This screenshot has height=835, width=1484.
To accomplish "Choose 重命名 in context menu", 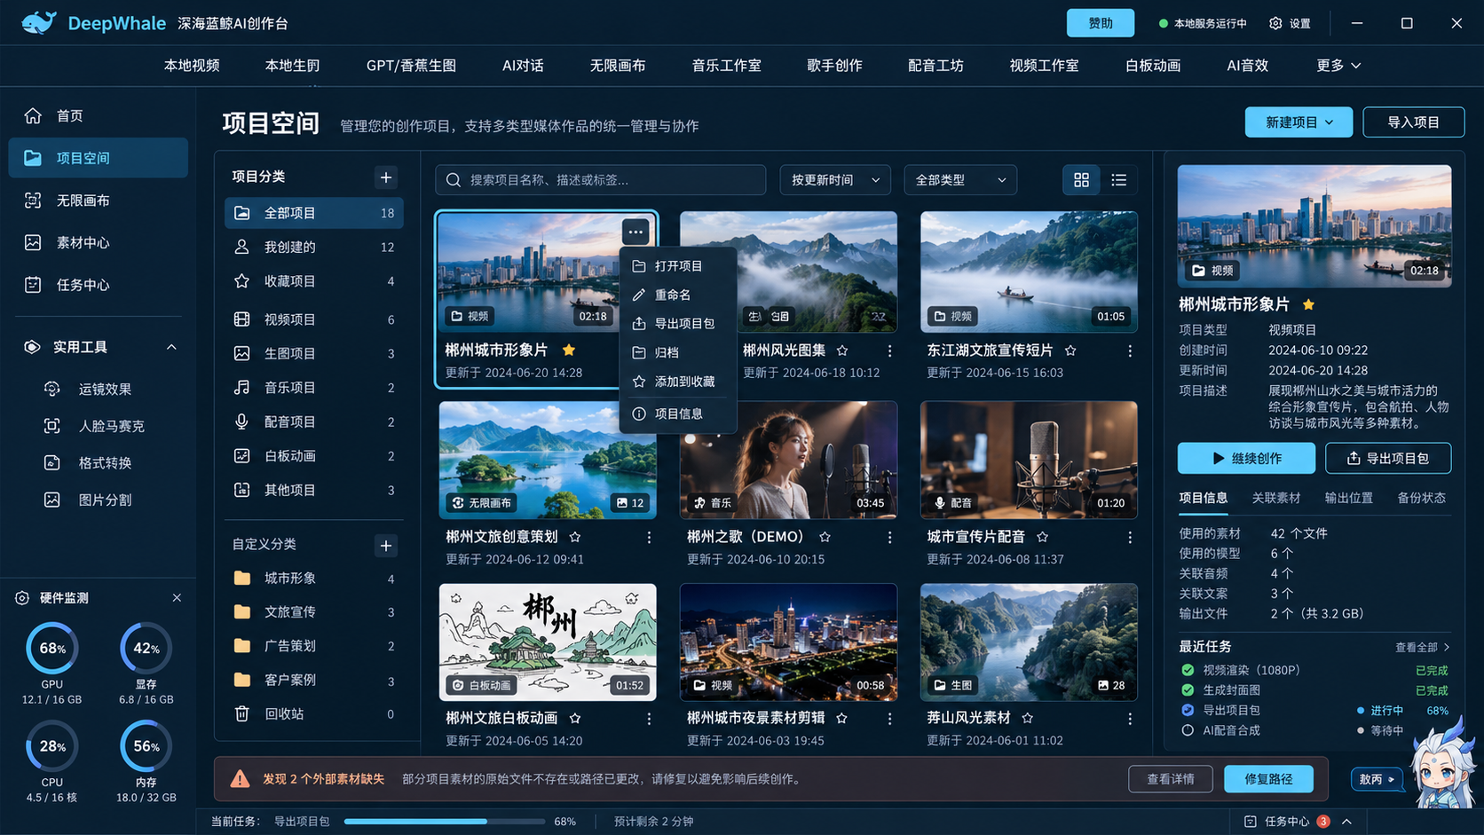I will 678,295.
